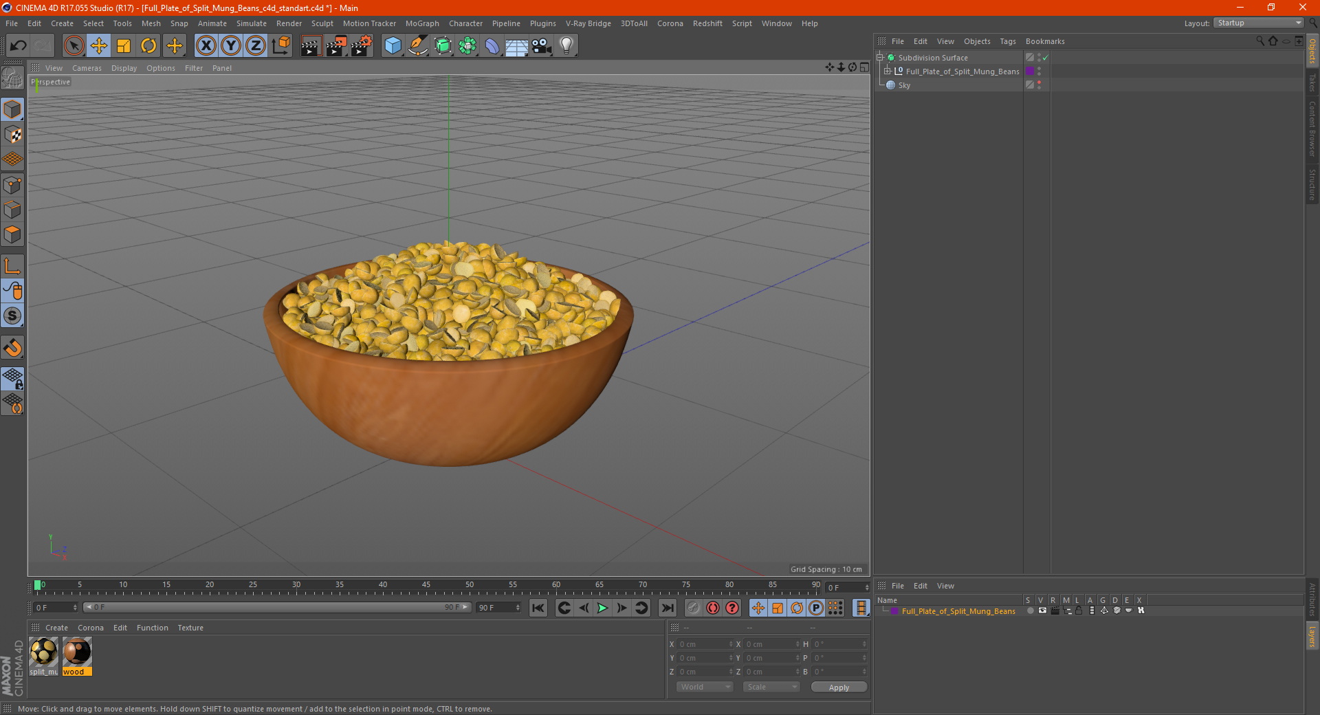The height and width of the screenshot is (715, 1320).
Task: Toggle Full_Plate_of_Split_Mung_Beans visibility dots
Action: 1039,71
